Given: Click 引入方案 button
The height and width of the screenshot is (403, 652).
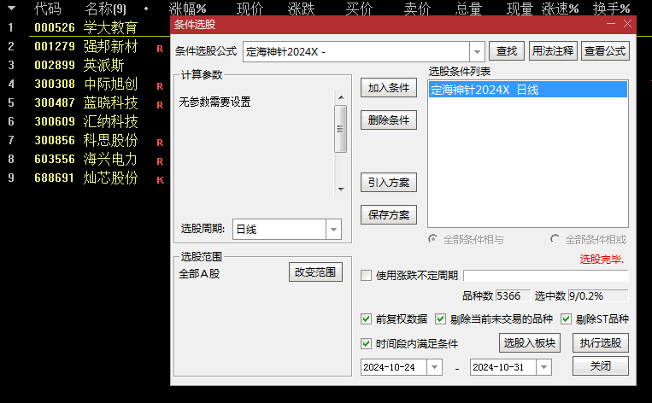Looking at the screenshot, I should point(388,183).
